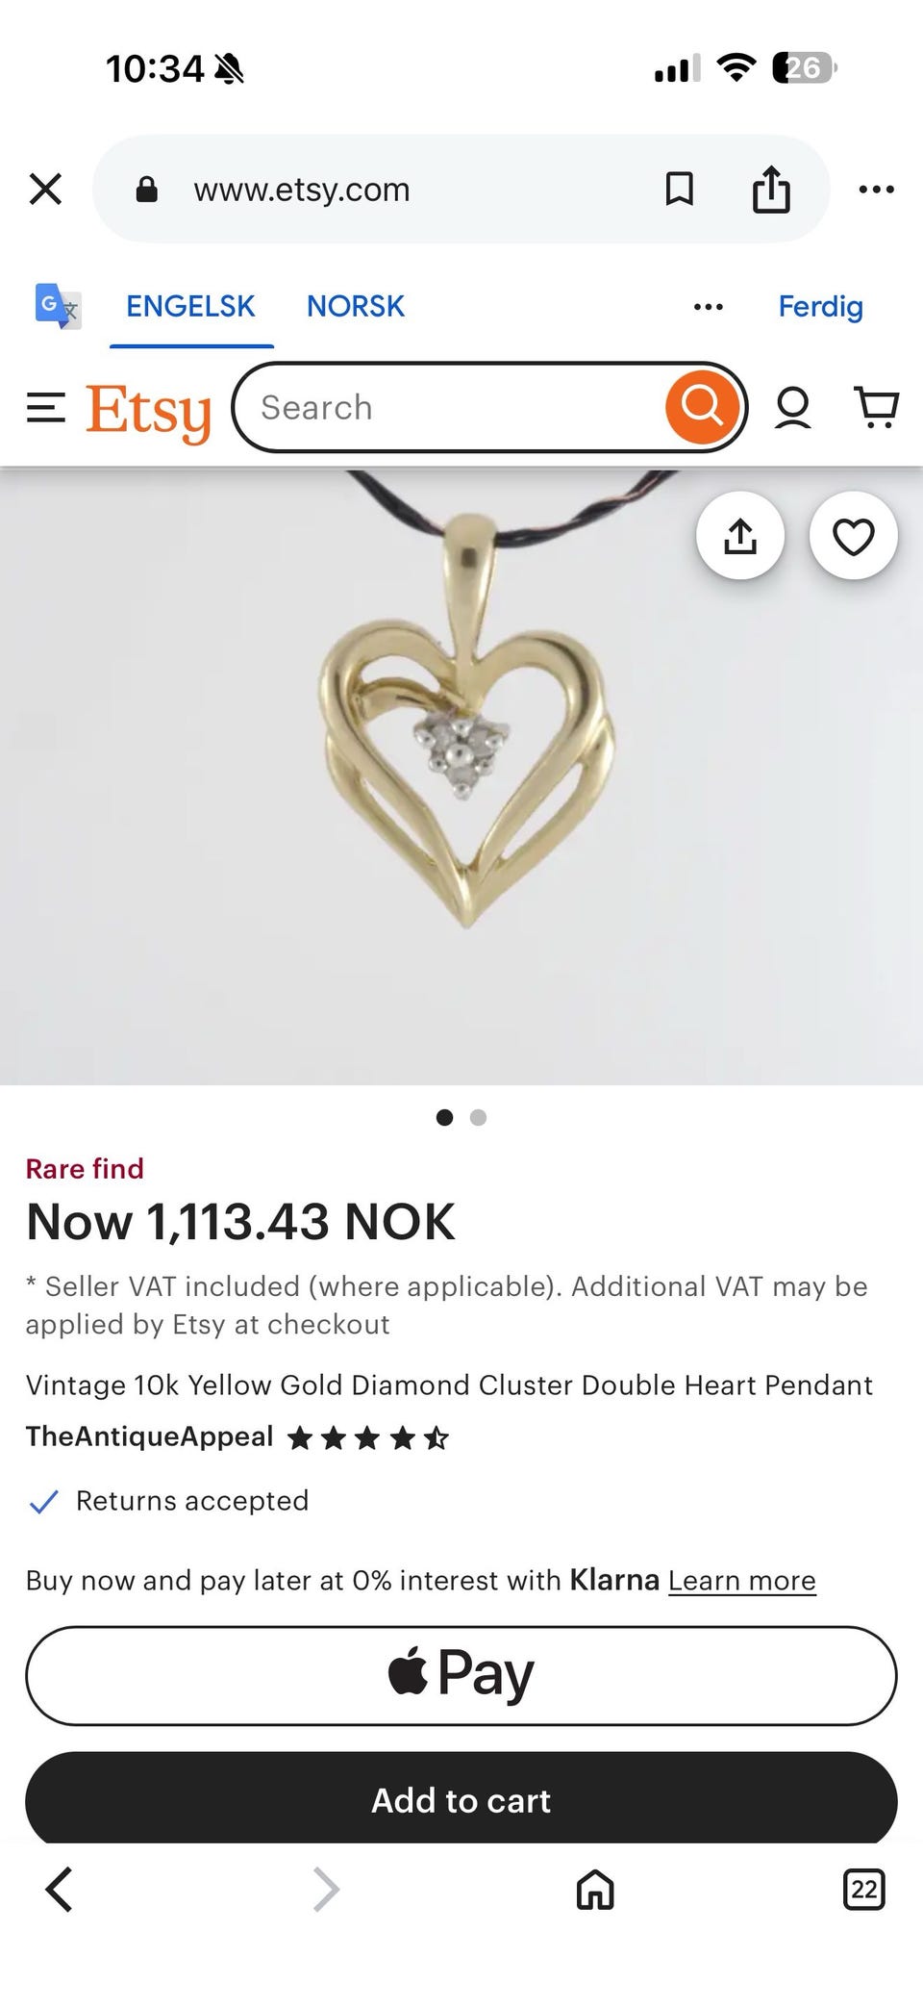Open the Etsy hamburger menu

point(45,409)
